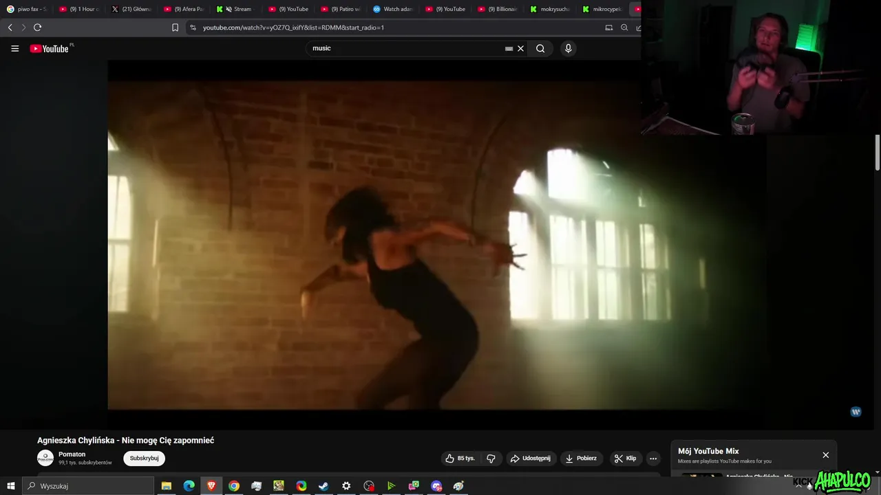881x495 pixels.
Task: Subscribe with the Subskrybuj button
Action: pos(145,458)
